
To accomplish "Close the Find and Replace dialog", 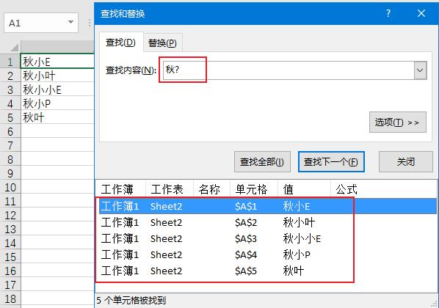I will 421,13.
